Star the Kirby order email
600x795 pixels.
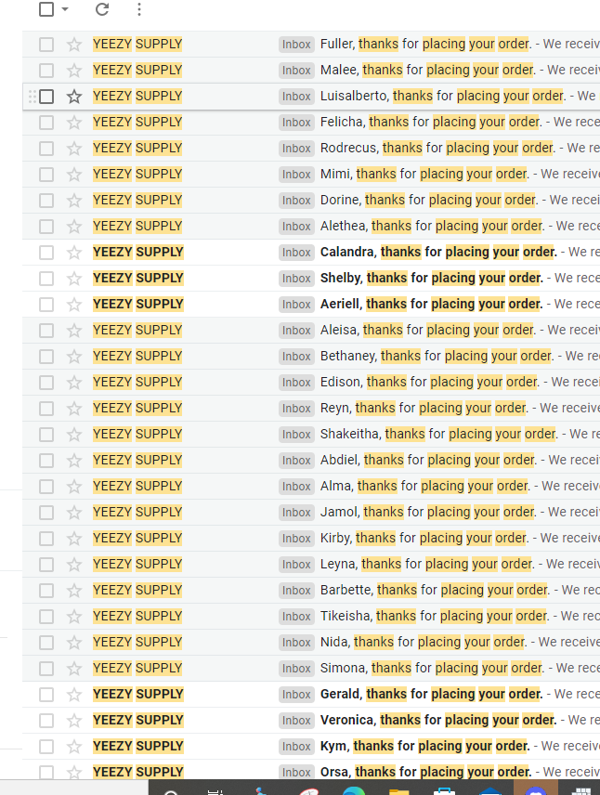(74, 539)
